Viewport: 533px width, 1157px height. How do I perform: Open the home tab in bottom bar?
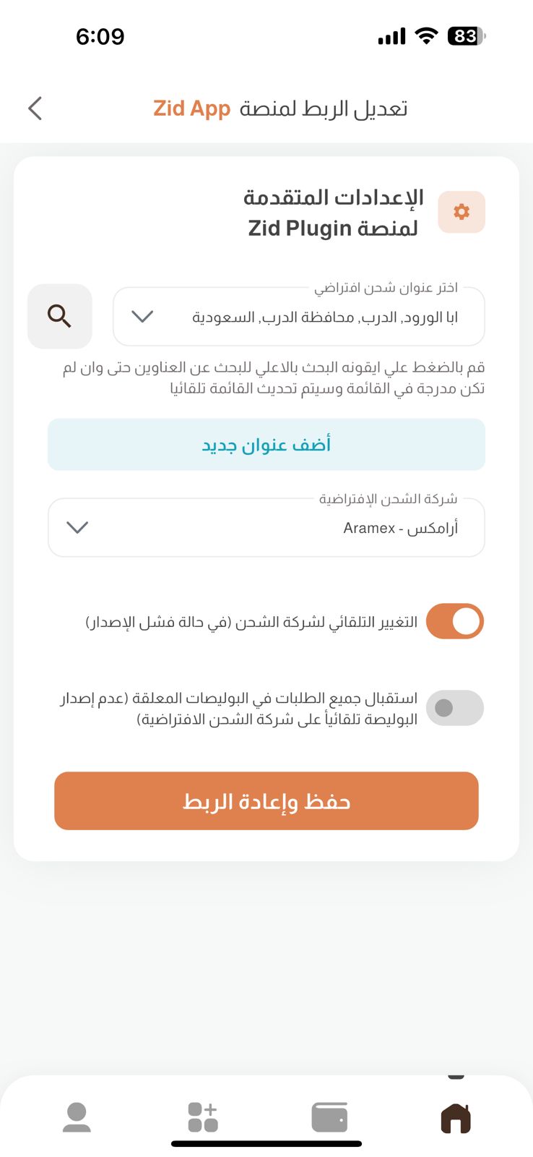pyautogui.click(x=456, y=1117)
